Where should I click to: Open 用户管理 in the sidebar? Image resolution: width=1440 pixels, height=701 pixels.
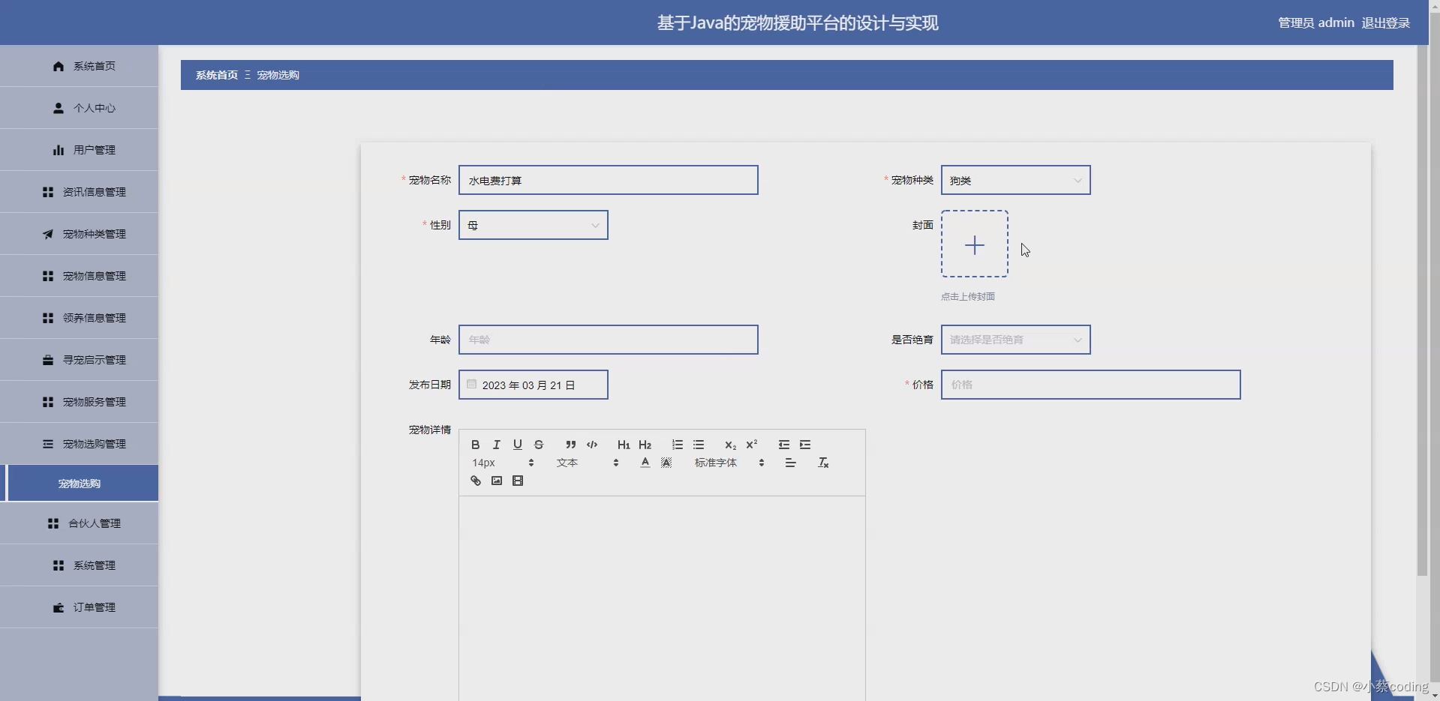click(79, 150)
